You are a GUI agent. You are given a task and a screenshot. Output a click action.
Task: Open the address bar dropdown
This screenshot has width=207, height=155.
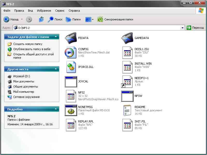click(182, 28)
